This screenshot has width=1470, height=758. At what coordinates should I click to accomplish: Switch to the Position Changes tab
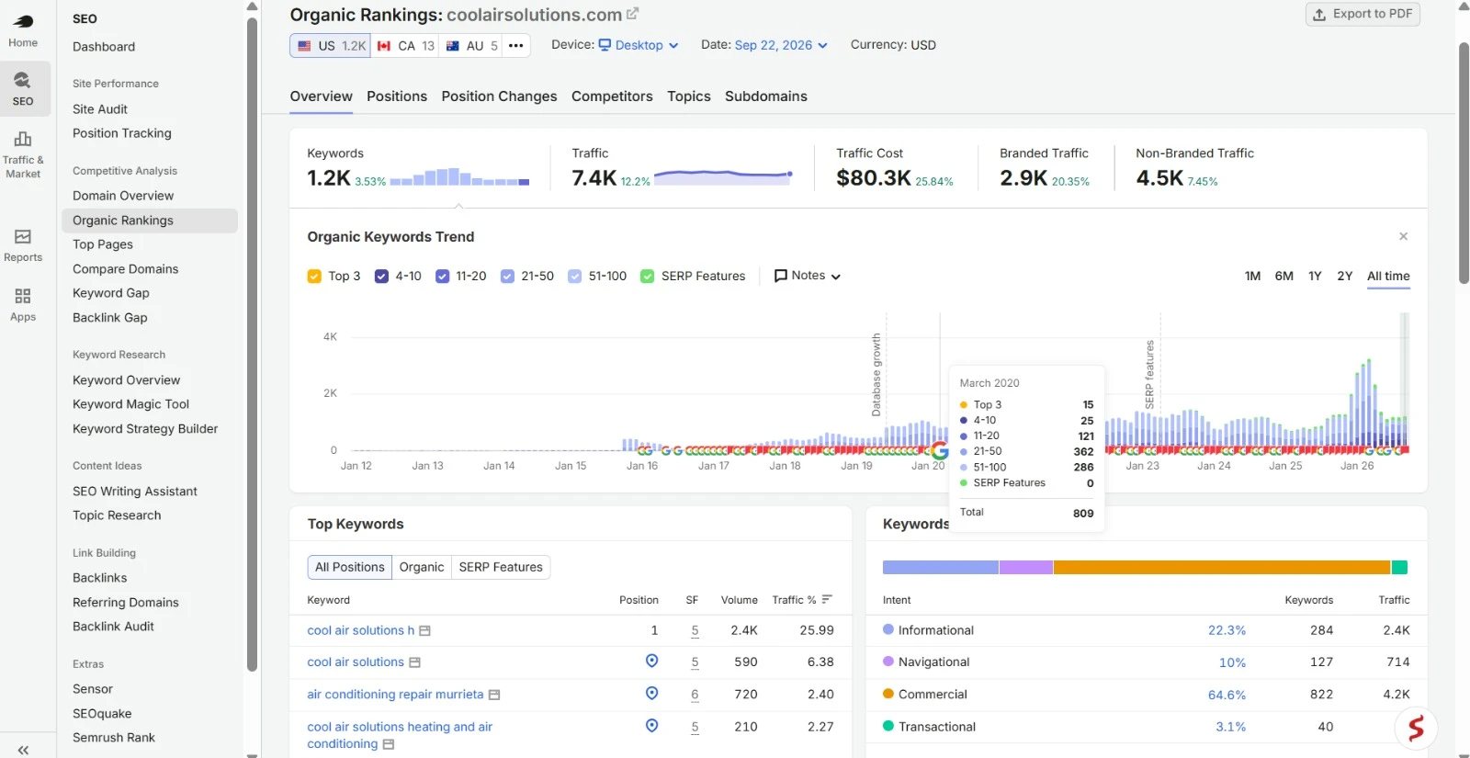499,96
